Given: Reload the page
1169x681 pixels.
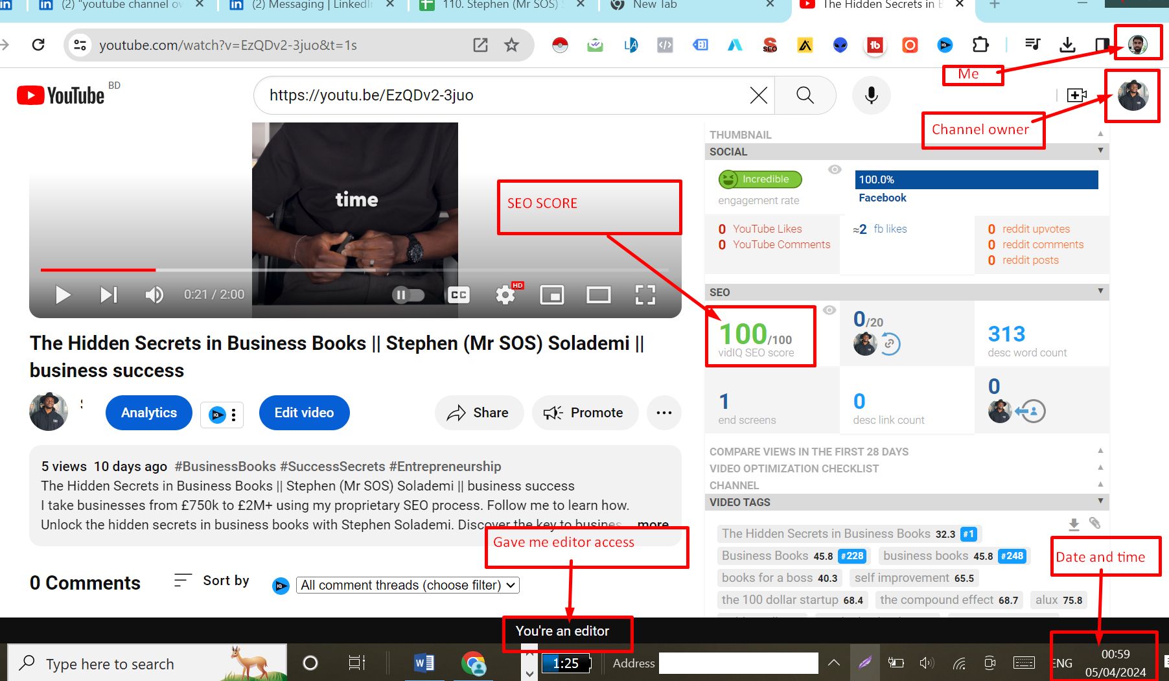Looking at the screenshot, I should [38, 45].
